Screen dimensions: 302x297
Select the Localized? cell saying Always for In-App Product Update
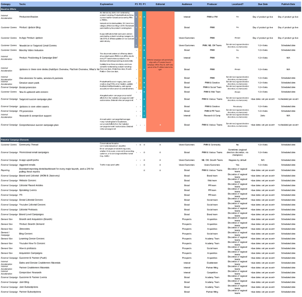237,37
